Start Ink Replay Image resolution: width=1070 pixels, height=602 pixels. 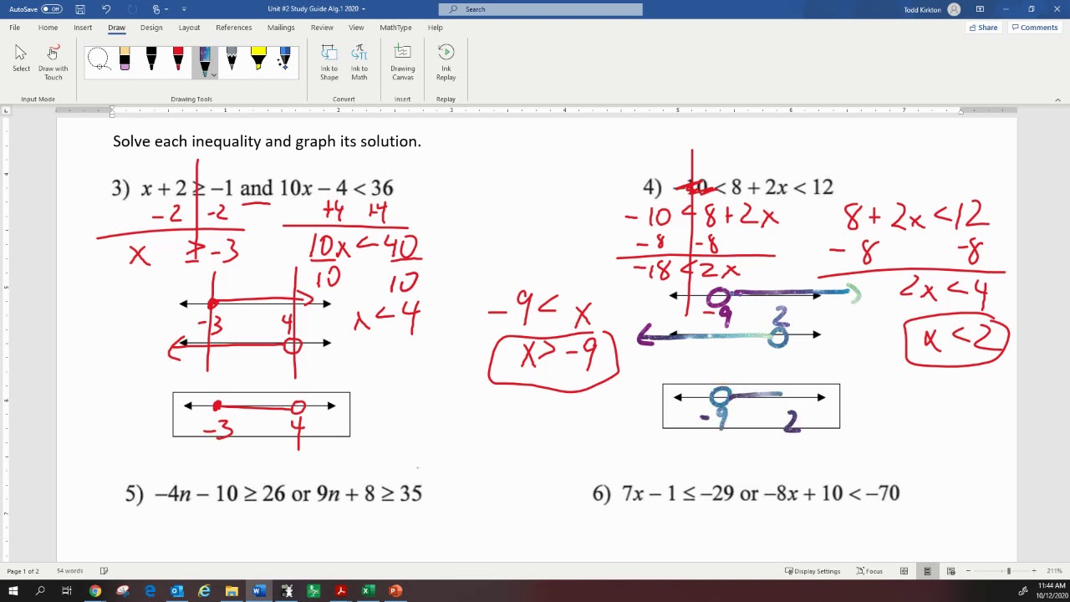446,63
